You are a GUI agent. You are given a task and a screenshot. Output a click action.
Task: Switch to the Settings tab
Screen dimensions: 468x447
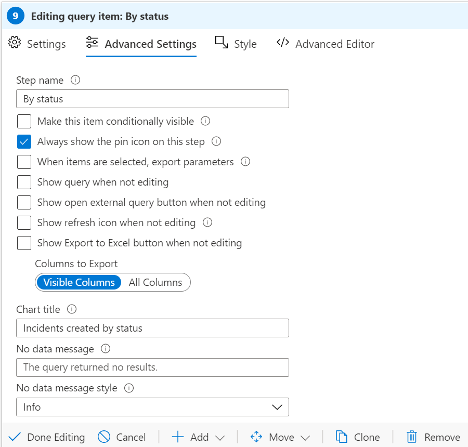(37, 44)
